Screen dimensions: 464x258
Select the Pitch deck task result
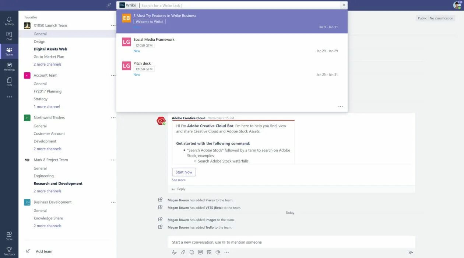coord(232,69)
